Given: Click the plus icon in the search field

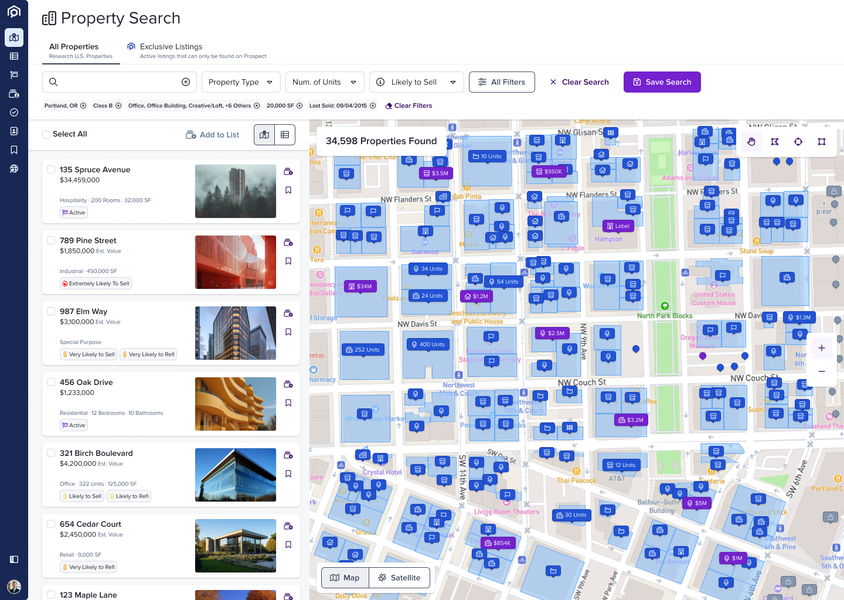Looking at the screenshot, I should pyautogui.click(x=186, y=82).
